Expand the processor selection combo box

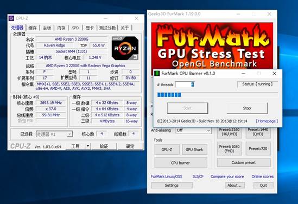[x=54, y=134]
